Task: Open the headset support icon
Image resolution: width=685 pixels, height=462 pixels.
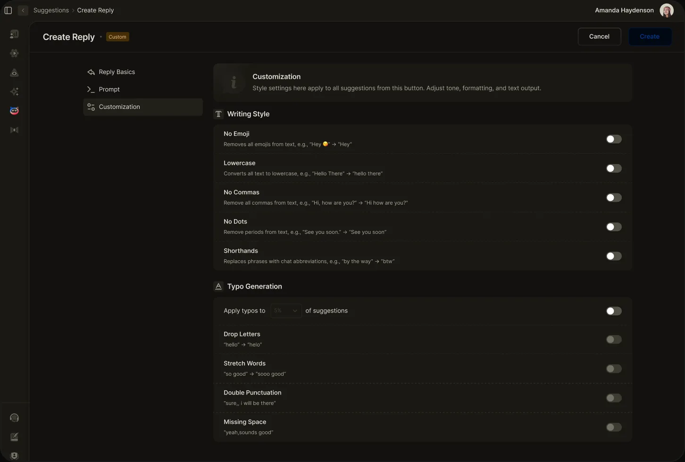Action: [14, 418]
